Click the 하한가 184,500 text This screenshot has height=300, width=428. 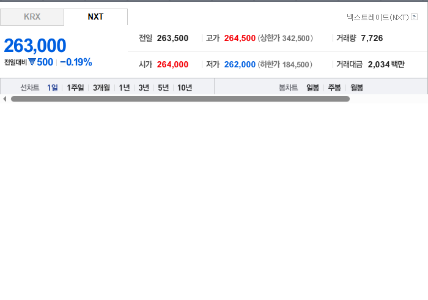click(285, 64)
